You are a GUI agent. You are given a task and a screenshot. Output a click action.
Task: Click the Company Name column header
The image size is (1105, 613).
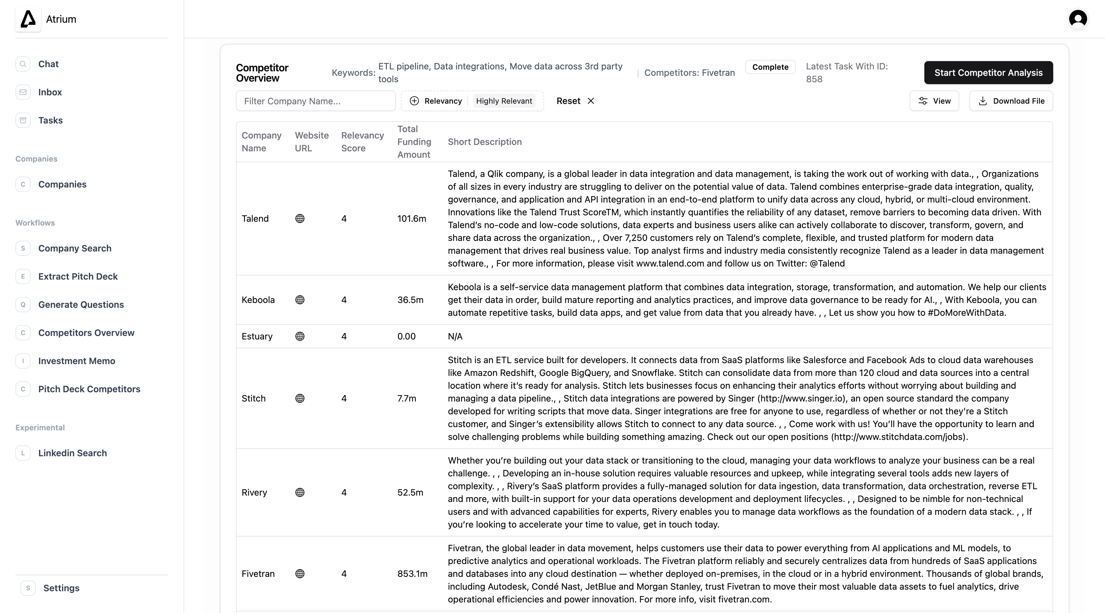[x=261, y=142]
